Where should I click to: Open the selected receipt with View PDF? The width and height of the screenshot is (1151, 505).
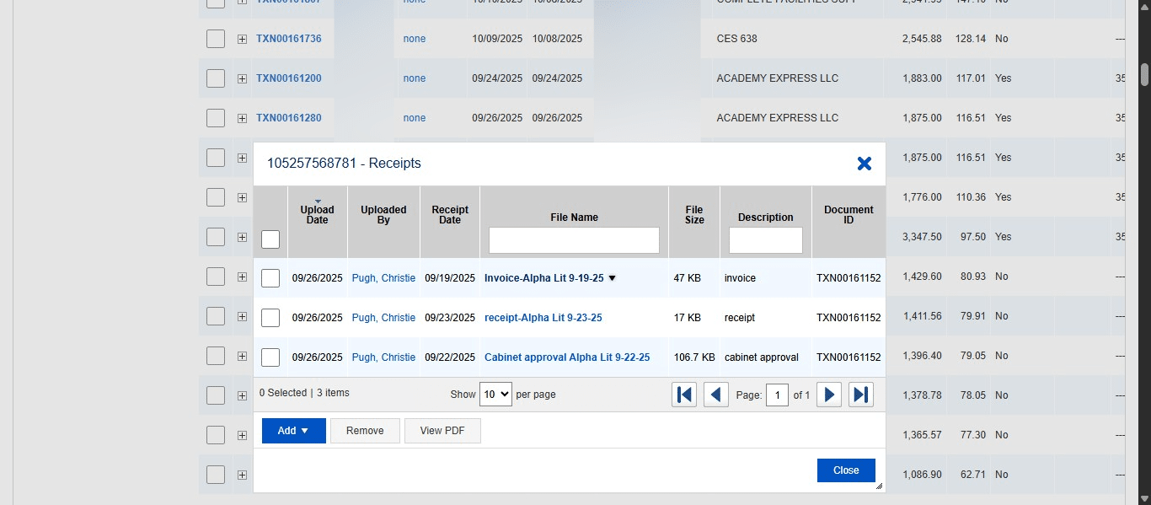442,430
